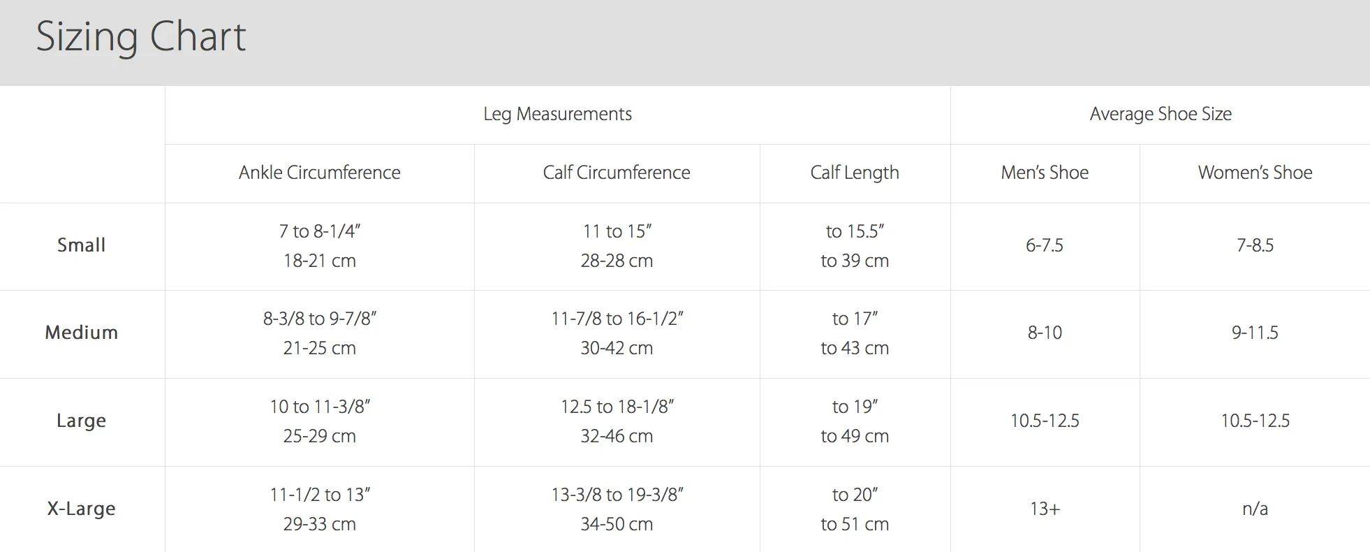Select the X-Large men's shoe size 13+
This screenshot has width=1370, height=552.
point(1044,509)
